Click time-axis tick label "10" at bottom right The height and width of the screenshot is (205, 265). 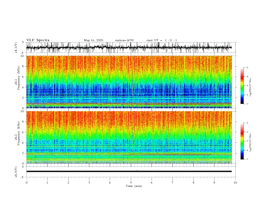point(235,183)
